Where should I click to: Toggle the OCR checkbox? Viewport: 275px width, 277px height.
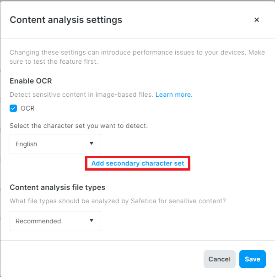14,109
